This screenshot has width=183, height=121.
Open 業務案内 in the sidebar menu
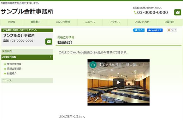[x=27, y=51]
